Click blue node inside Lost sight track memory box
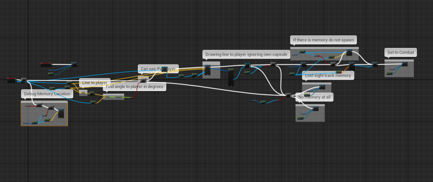The image size is (433, 182). click(x=322, y=87)
